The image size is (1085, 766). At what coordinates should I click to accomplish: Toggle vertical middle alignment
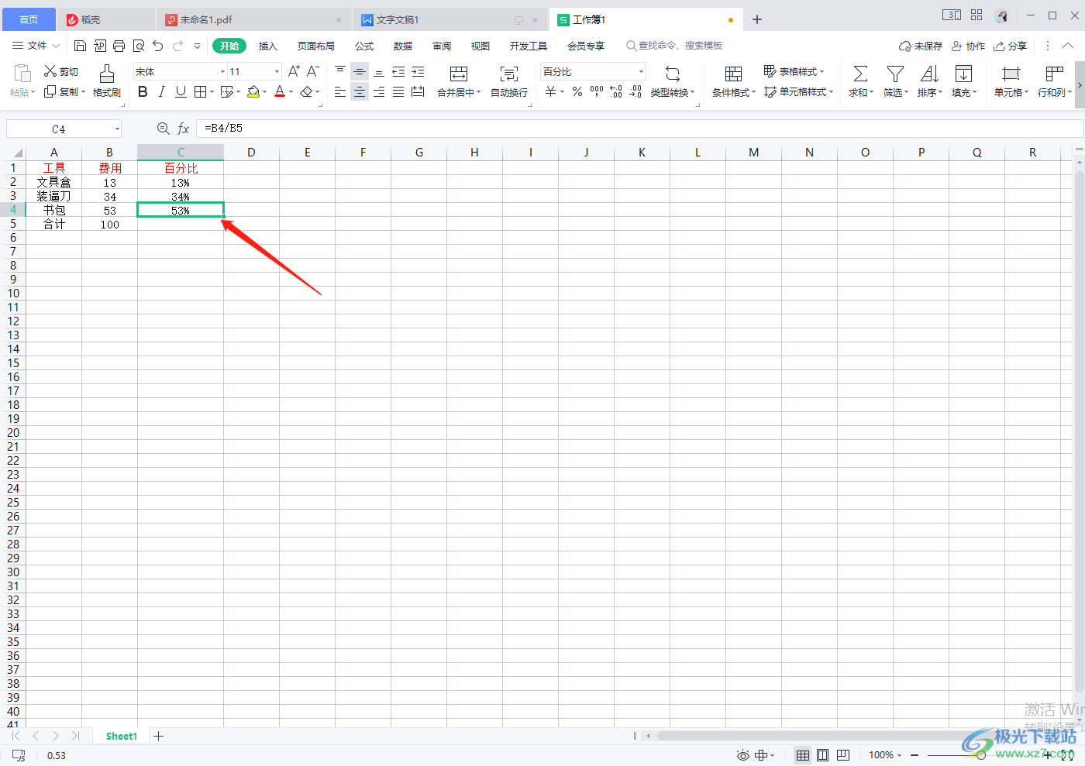pos(360,71)
